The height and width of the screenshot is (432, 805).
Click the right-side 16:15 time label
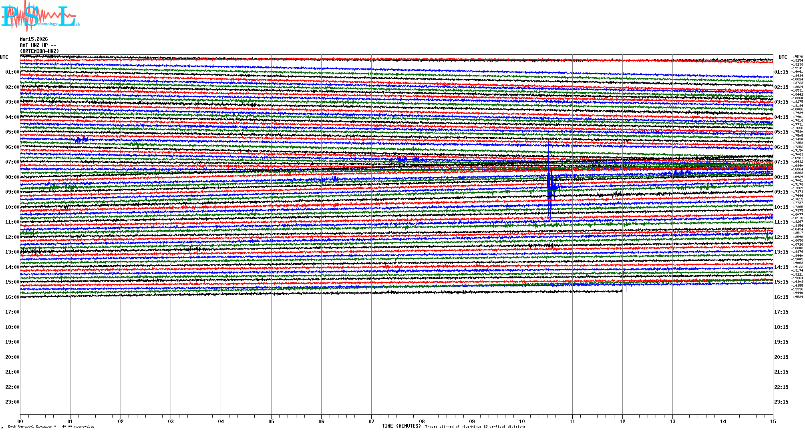tap(781, 297)
